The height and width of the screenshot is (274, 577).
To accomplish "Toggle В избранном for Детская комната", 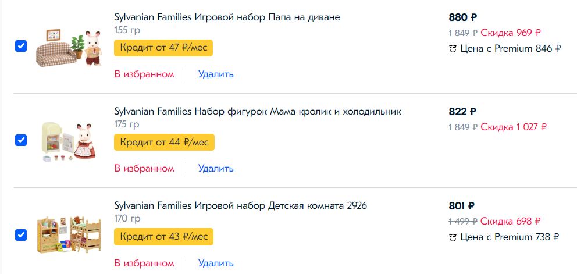I will pos(144,263).
